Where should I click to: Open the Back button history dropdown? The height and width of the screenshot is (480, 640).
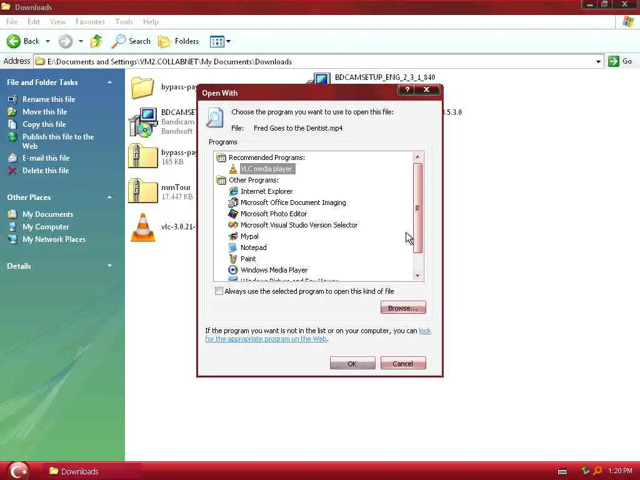[47, 41]
